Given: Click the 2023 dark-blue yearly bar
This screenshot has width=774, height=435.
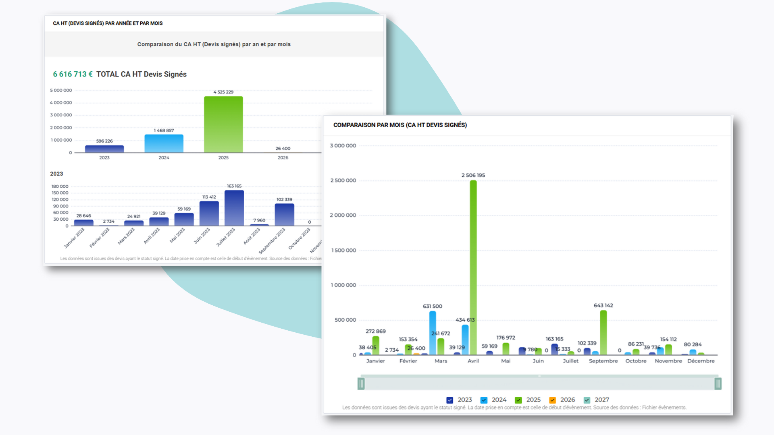Looking at the screenshot, I should coord(104,149).
